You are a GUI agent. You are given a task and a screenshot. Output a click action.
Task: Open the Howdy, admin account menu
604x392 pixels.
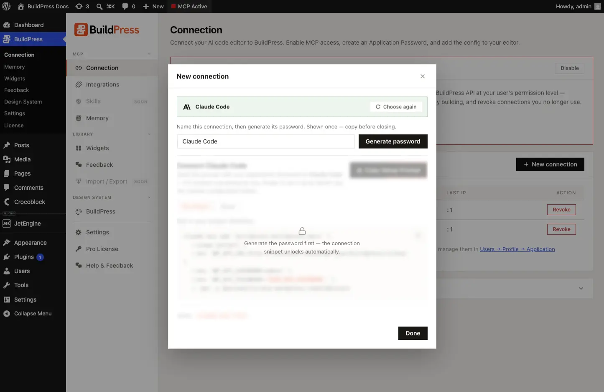pos(578,6)
